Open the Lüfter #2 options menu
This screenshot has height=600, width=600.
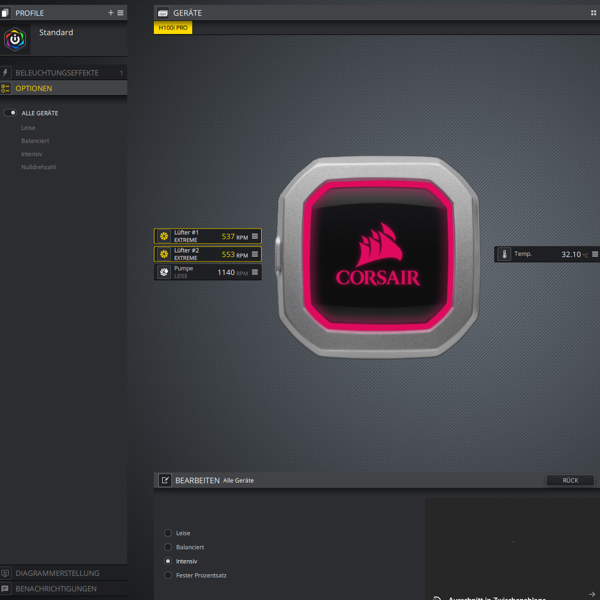(255, 254)
